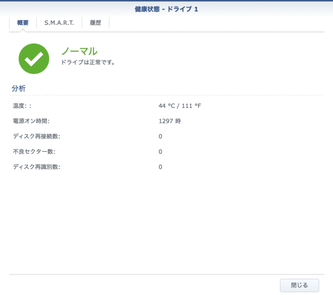
Task: Click the ディスク再識別数 label
Action: pos(36,167)
